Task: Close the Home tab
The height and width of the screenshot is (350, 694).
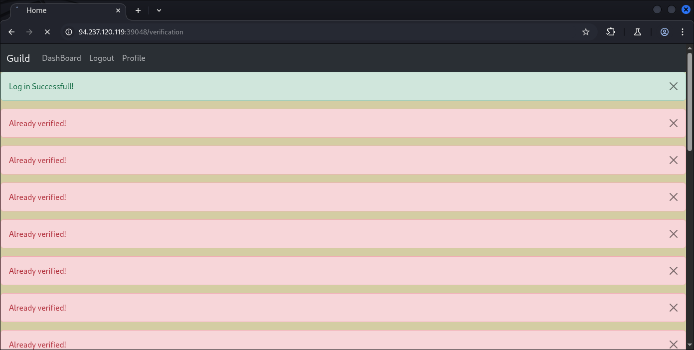Action: pyautogui.click(x=119, y=10)
